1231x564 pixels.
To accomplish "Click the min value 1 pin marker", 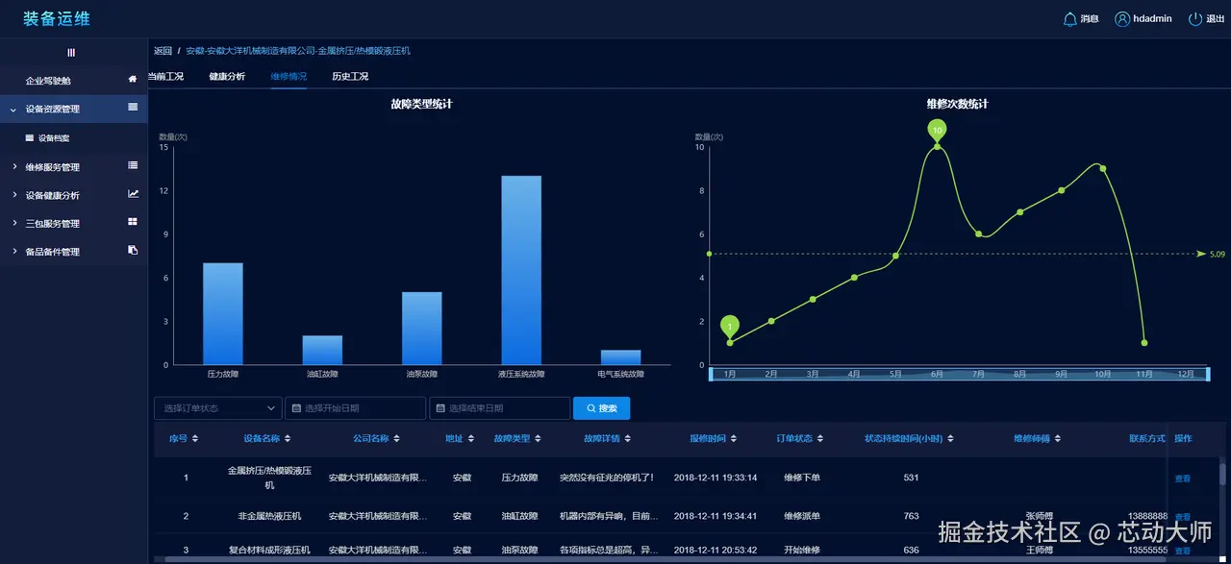I will point(730,327).
